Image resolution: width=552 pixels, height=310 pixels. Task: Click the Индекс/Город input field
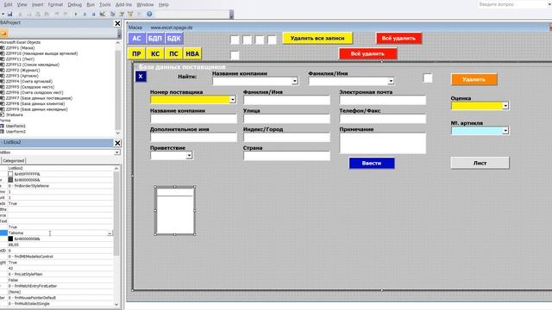(x=286, y=138)
